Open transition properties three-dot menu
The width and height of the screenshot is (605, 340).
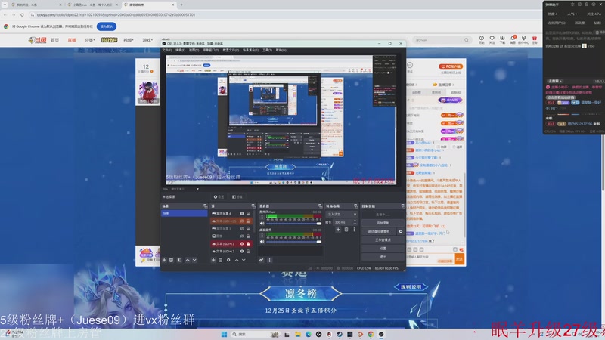(x=354, y=230)
